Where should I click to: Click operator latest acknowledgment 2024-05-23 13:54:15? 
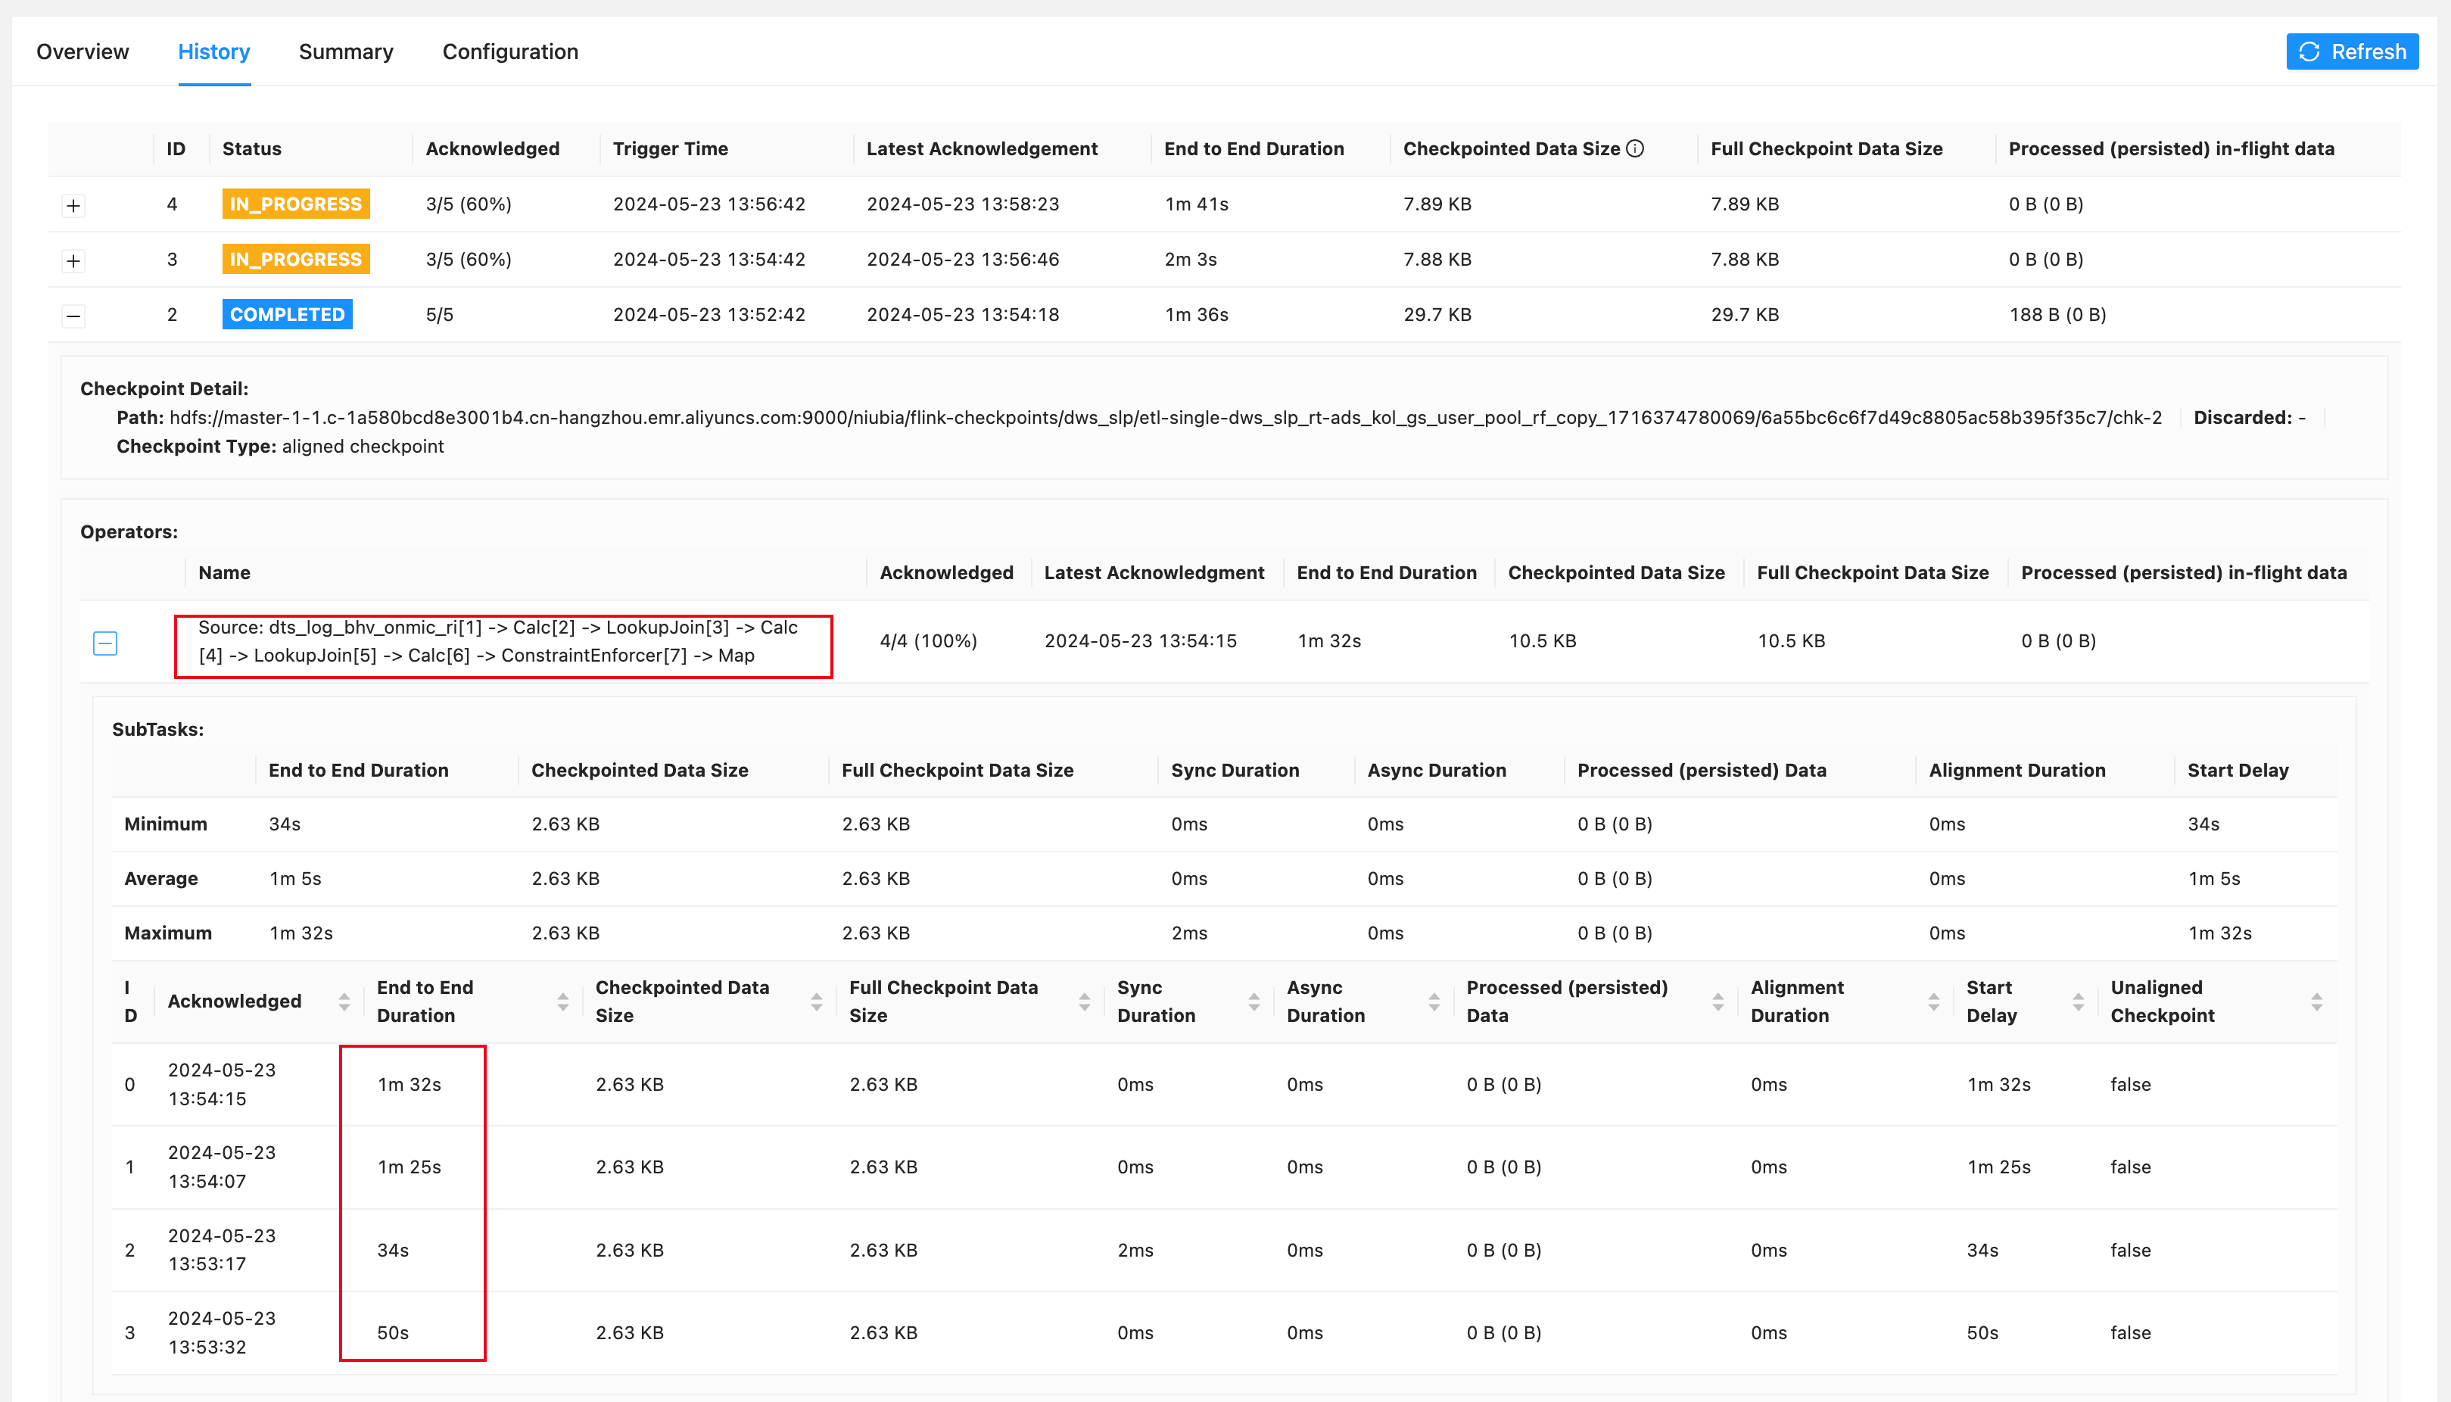click(1141, 641)
